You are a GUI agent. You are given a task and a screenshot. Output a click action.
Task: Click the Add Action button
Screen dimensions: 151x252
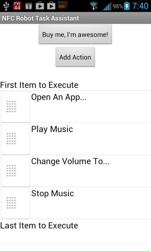click(x=75, y=57)
